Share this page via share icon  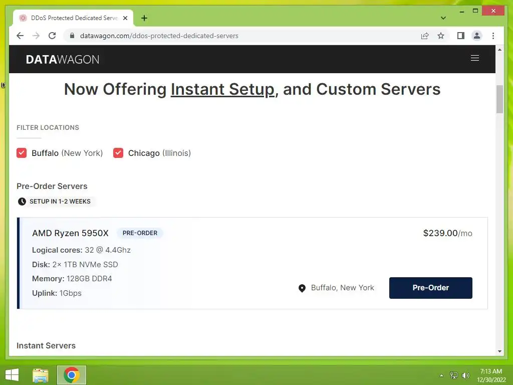coord(425,36)
